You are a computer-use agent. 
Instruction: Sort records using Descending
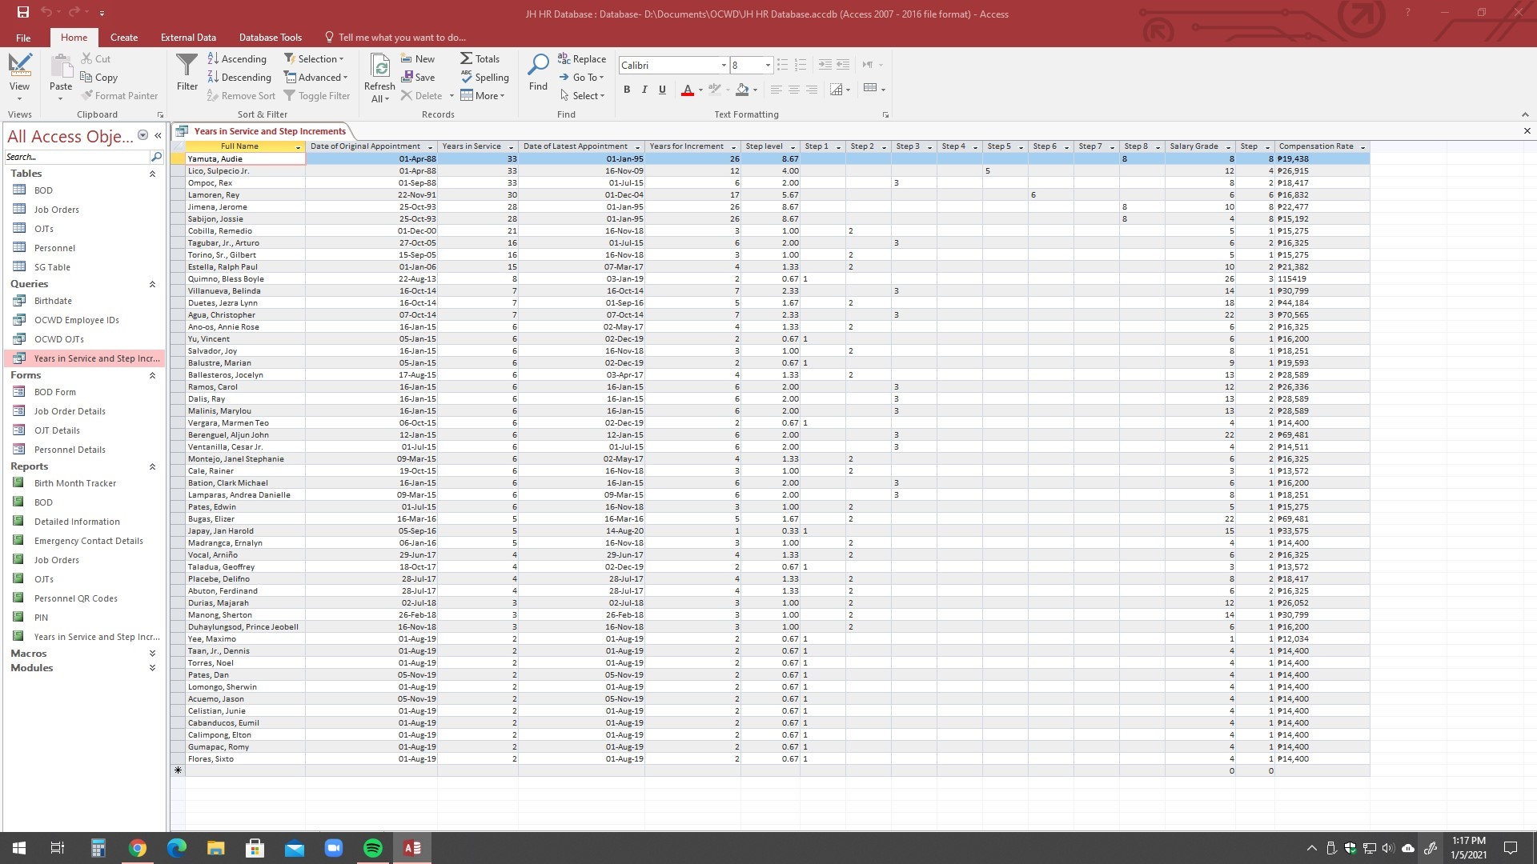coord(239,77)
